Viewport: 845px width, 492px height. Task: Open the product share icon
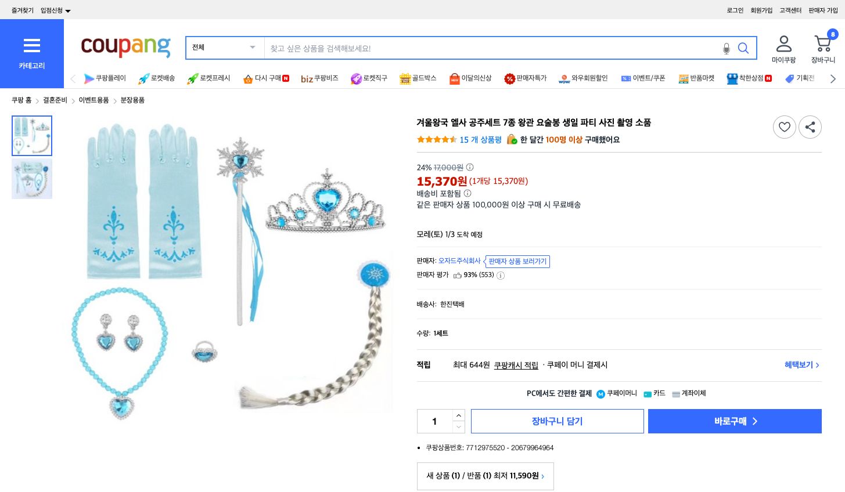(810, 127)
